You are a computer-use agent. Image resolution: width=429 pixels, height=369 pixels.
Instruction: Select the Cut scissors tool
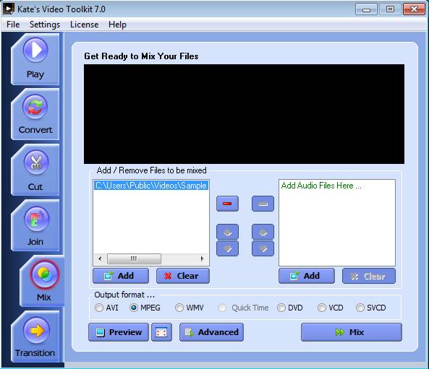[x=35, y=170]
